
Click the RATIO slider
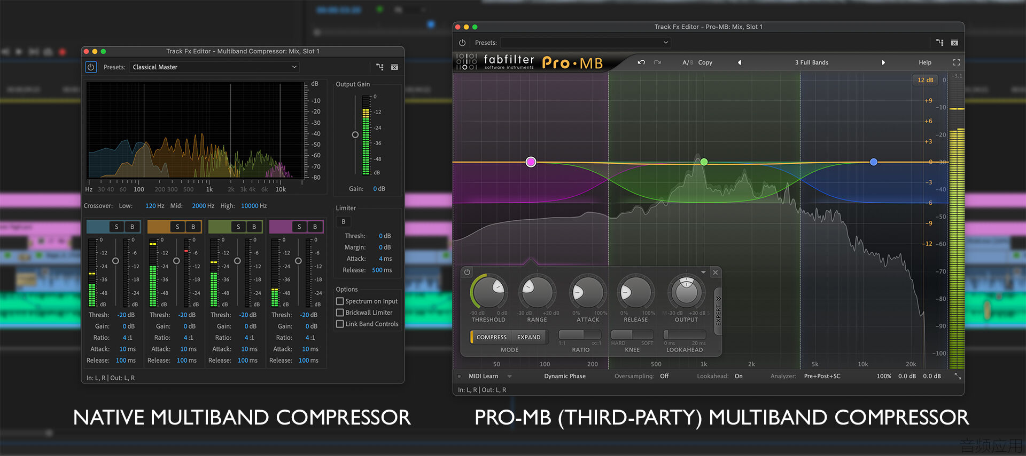(580, 334)
